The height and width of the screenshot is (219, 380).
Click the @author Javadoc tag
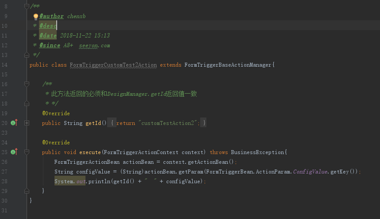click(51, 16)
